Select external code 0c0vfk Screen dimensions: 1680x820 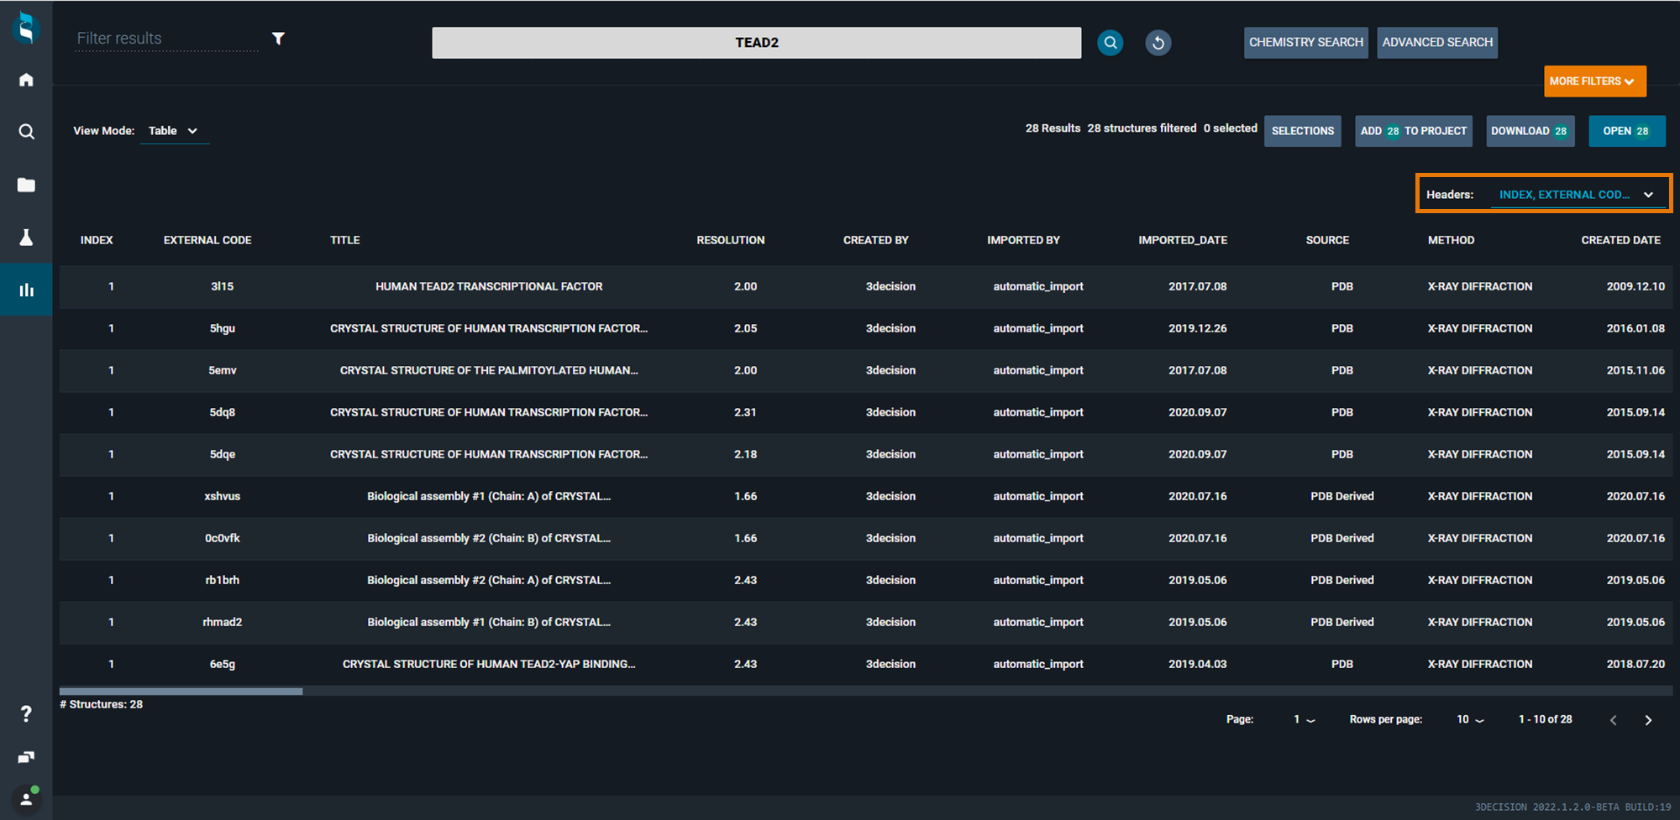pyautogui.click(x=223, y=539)
